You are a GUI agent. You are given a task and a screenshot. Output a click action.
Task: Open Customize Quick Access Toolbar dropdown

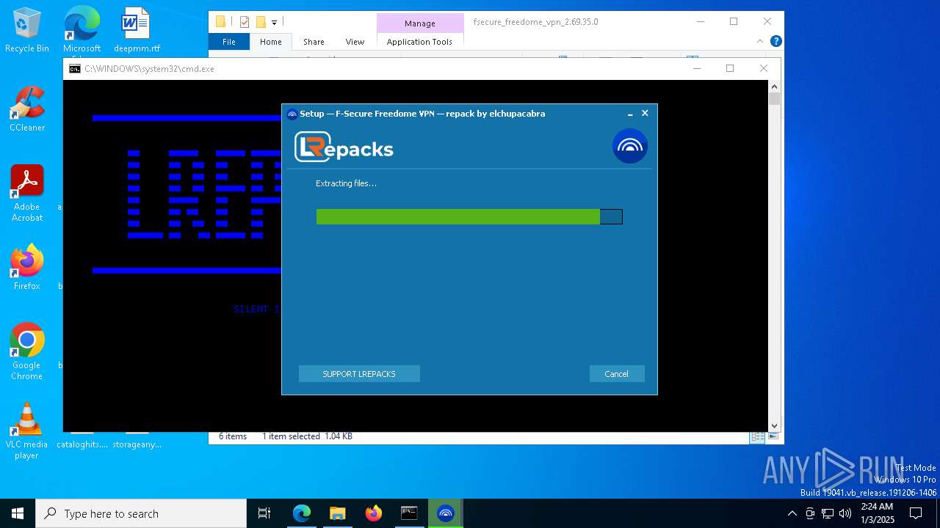[x=274, y=23]
